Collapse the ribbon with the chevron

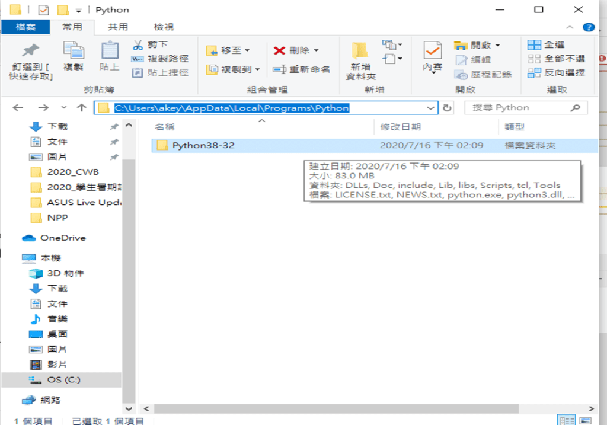pos(570,27)
